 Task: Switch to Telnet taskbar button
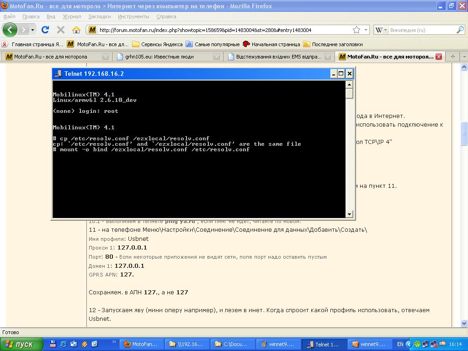click(324, 345)
